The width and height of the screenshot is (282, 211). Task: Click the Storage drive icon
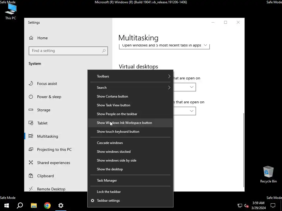tap(31, 110)
